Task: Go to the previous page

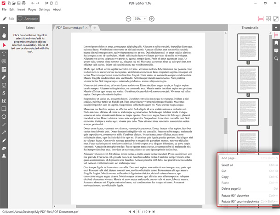Action: pyautogui.click(x=134, y=212)
